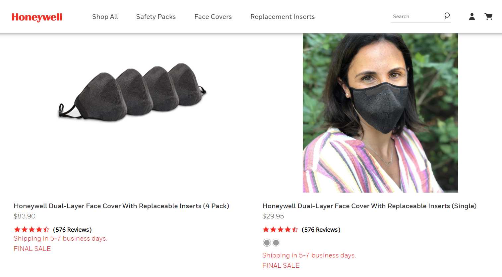
Task: Click the woman wearing mask photo
Action: [380, 113]
